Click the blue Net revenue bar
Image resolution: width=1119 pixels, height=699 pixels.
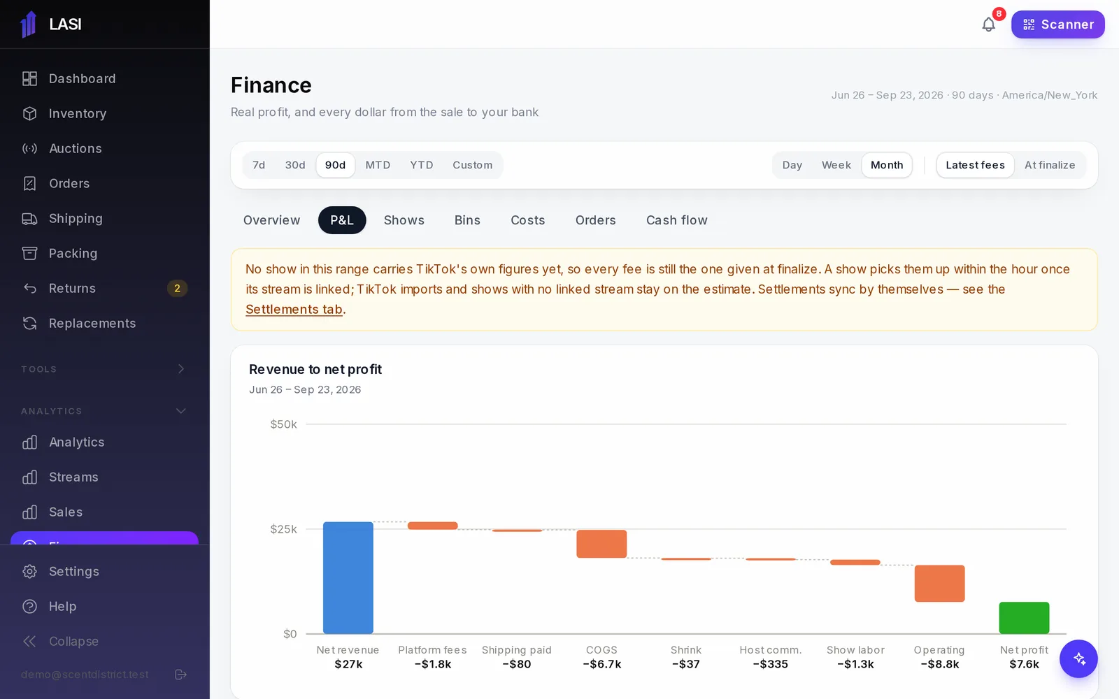(348, 578)
